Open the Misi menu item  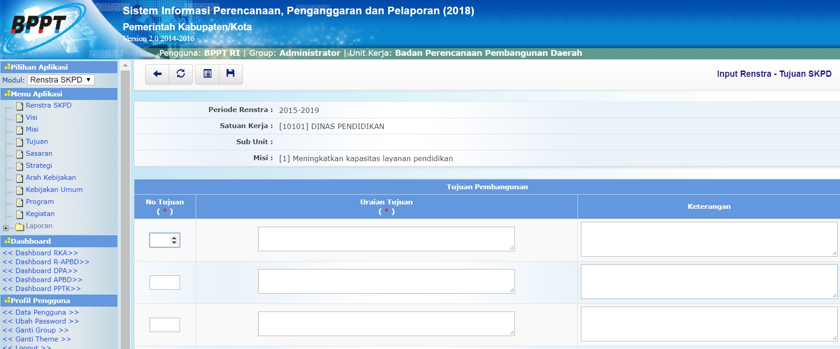pos(32,129)
